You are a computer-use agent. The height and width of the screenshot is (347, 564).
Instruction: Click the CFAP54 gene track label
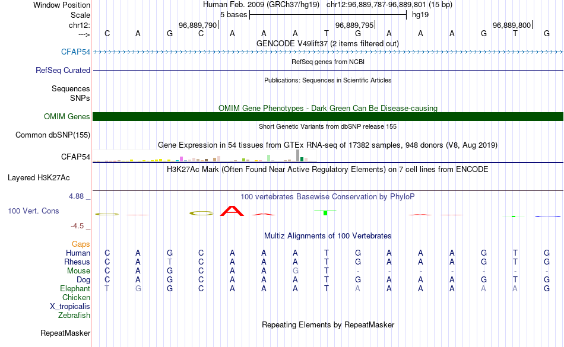(75, 52)
